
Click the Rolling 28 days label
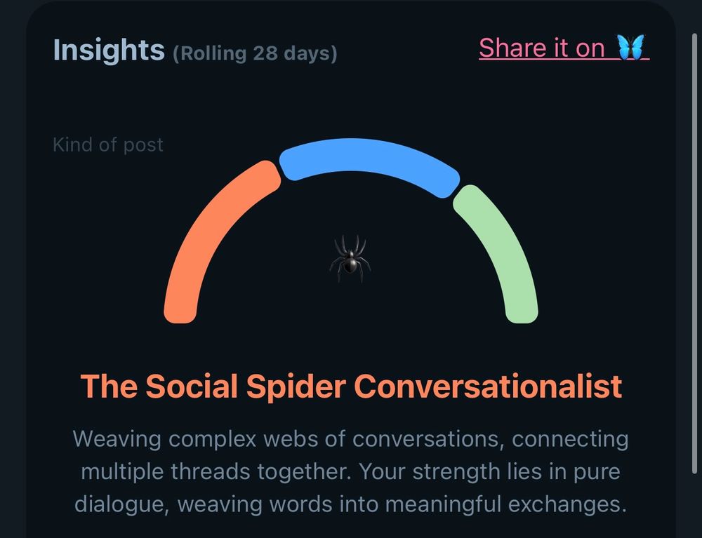255,53
